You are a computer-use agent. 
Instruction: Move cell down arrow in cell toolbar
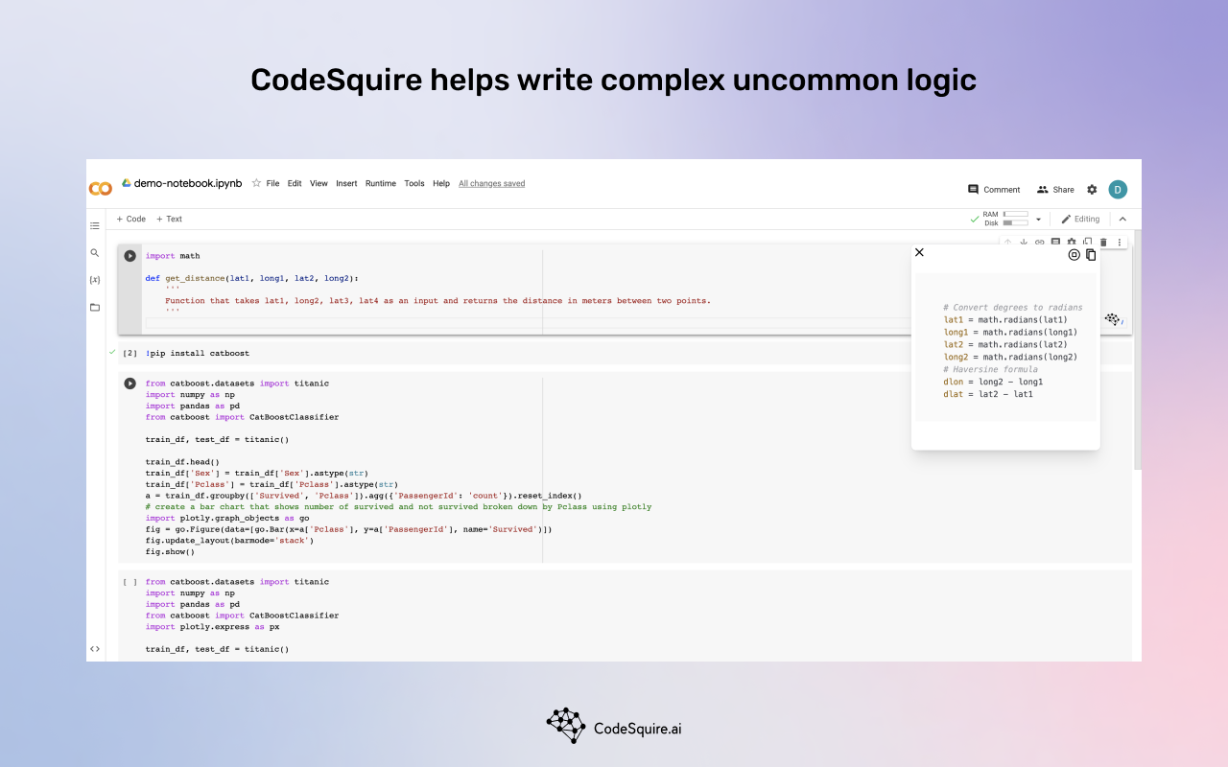point(1024,243)
